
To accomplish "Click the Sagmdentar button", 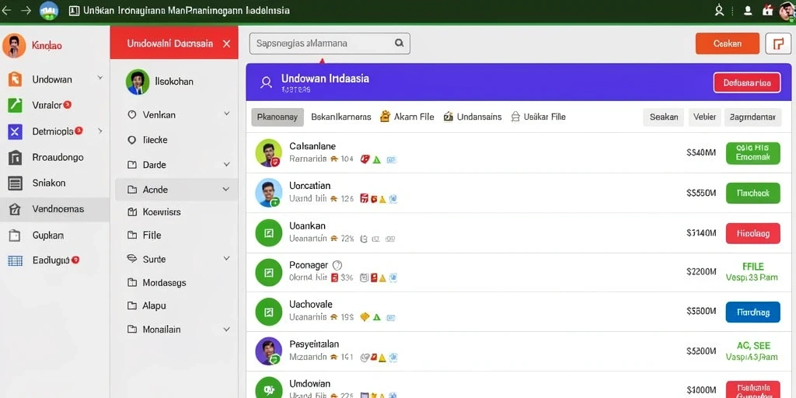I will [x=752, y=117].
